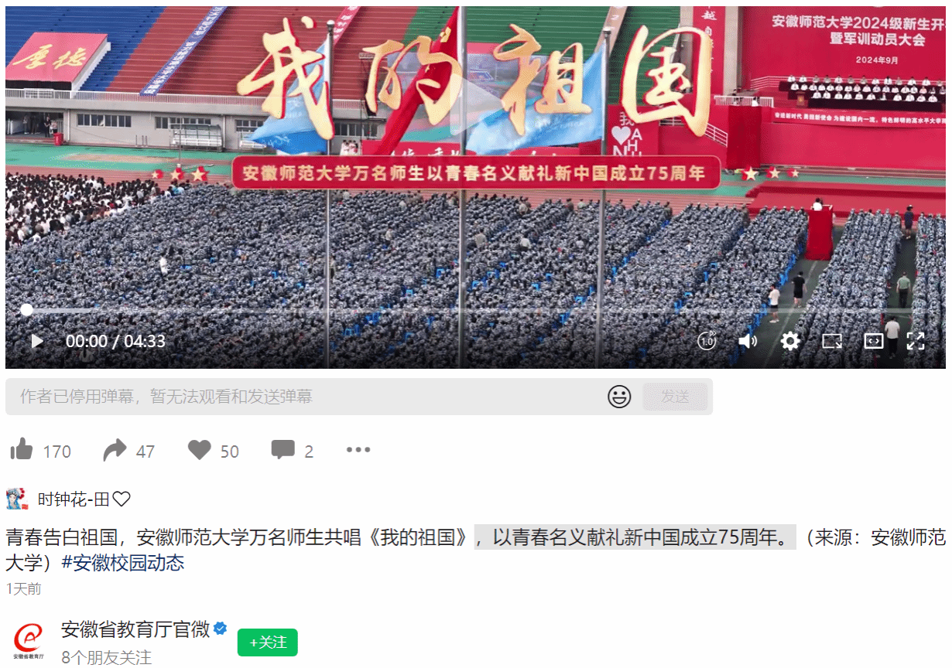The width and height of the screenshot is (952, 668).
Task: Enable picture-in-picture mini window mode
Action: point(832,341)
